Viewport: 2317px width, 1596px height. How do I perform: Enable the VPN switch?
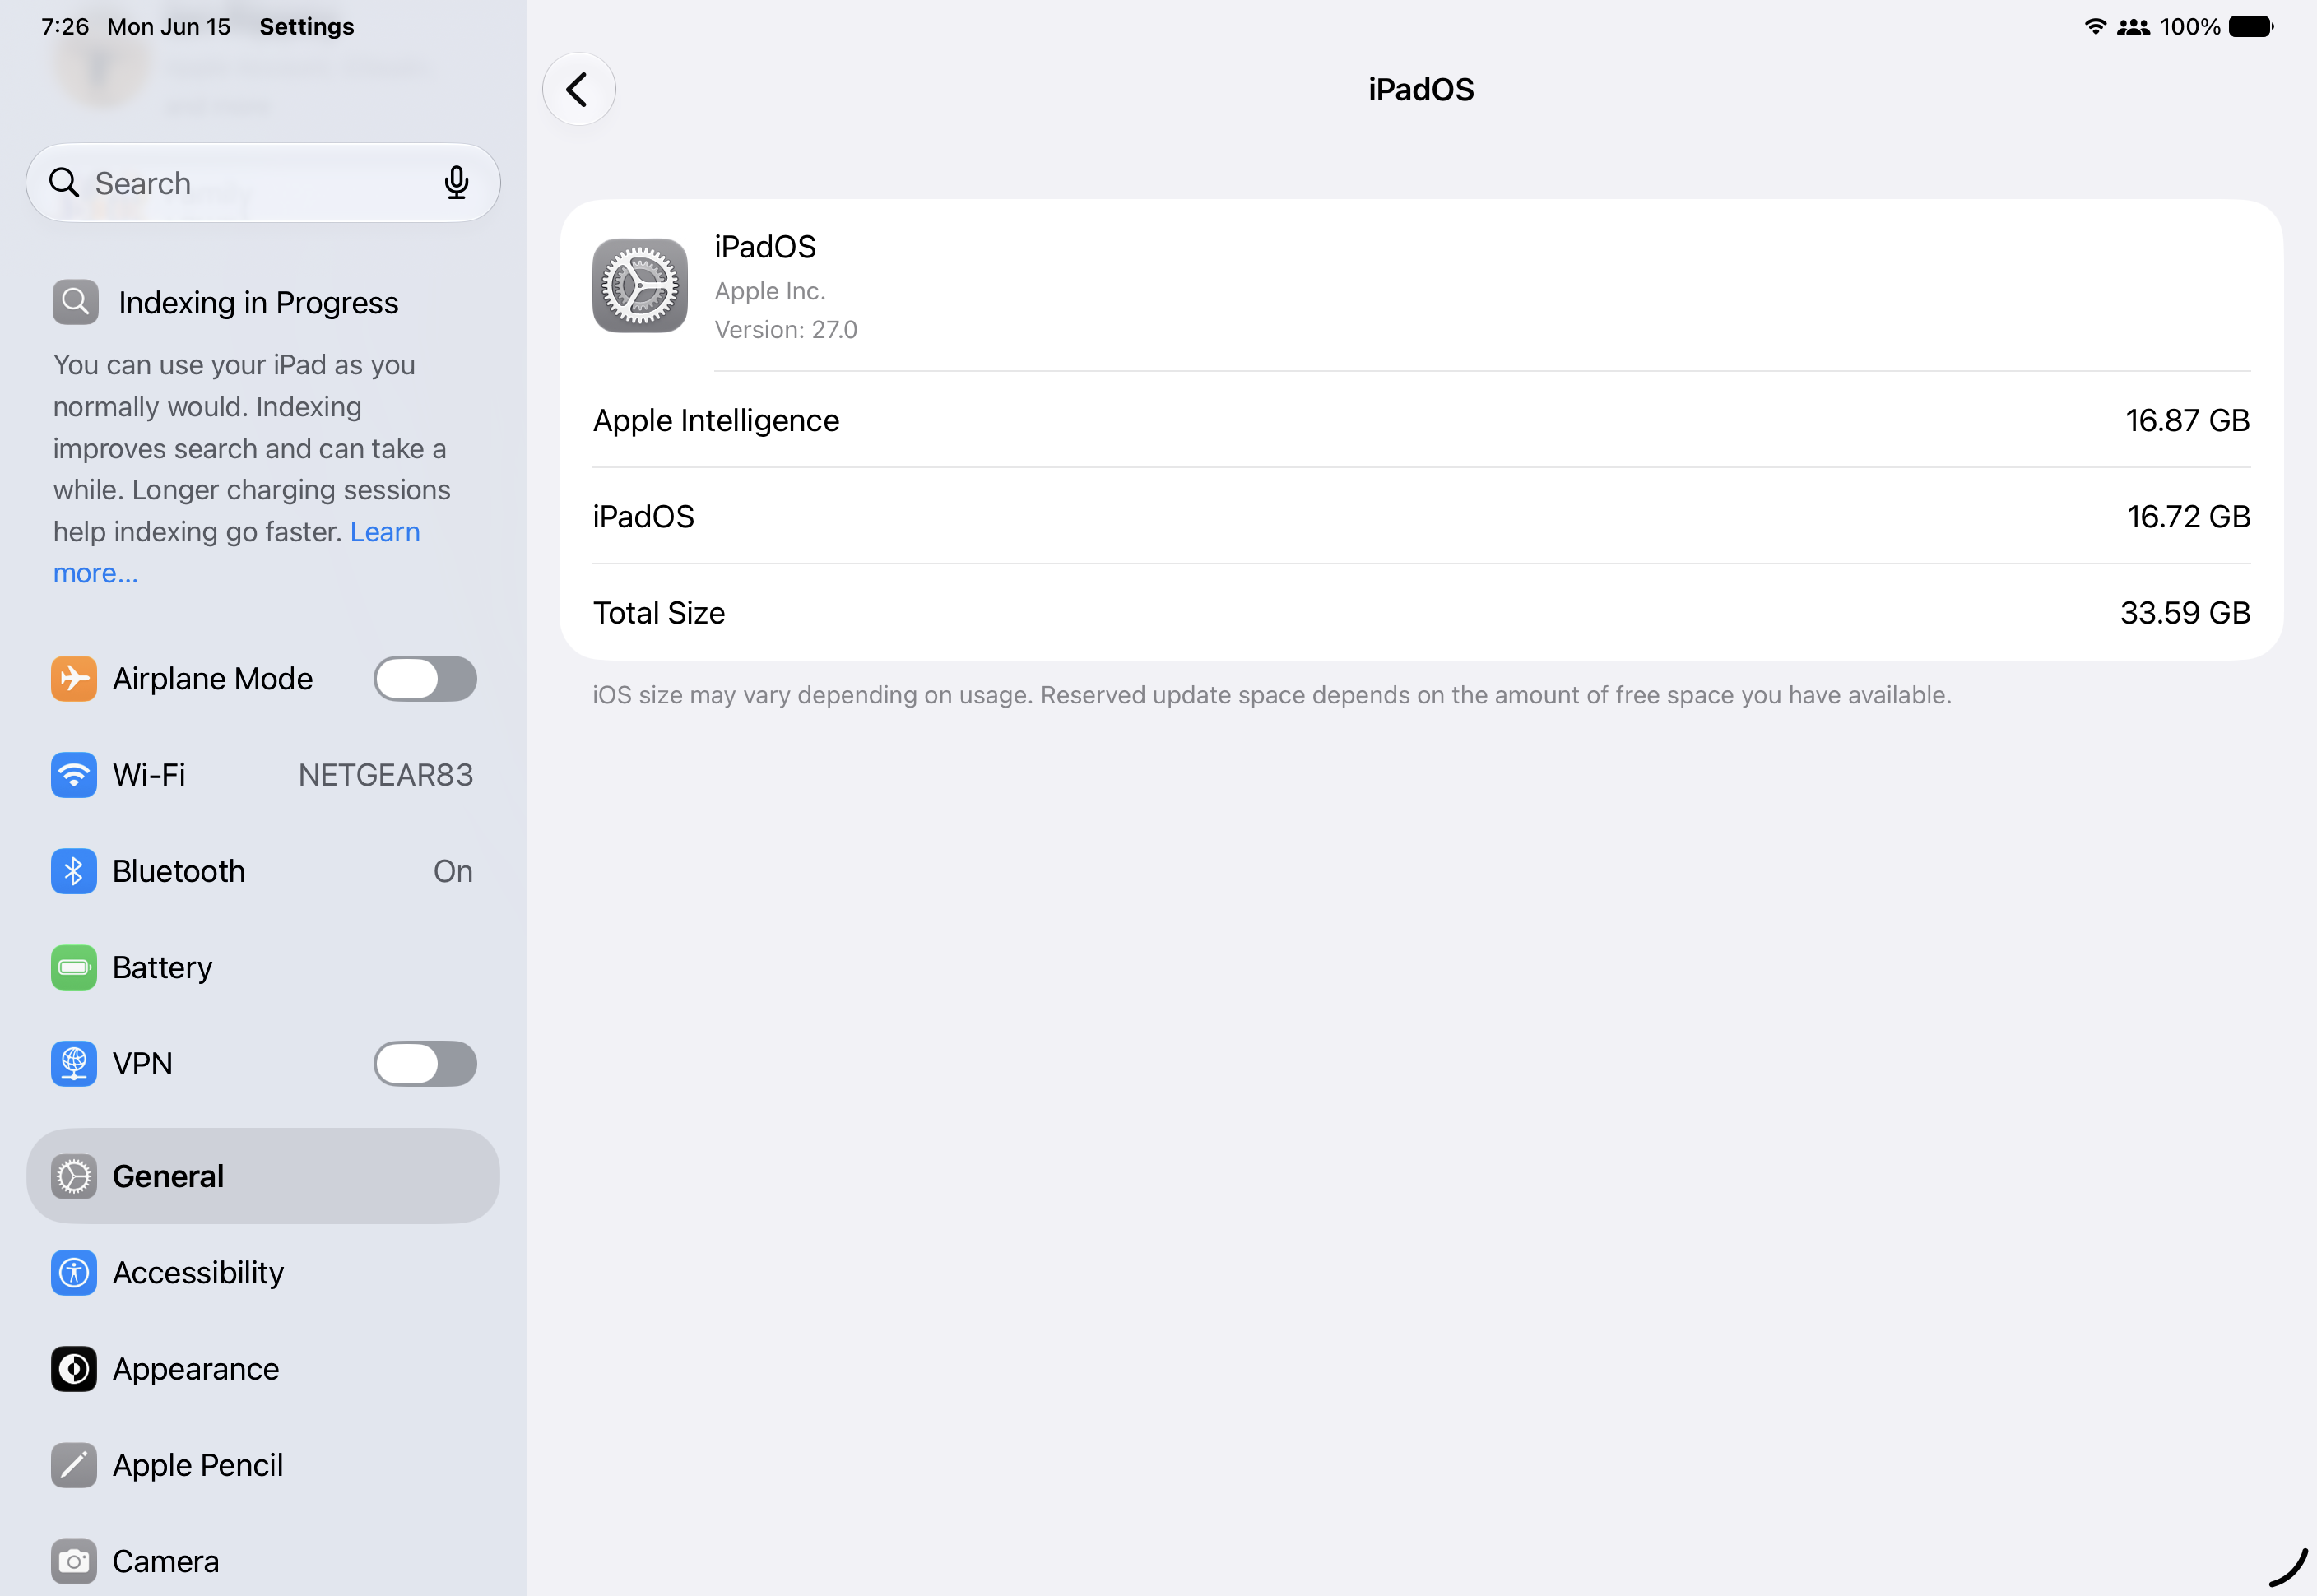coord(425,1063)
